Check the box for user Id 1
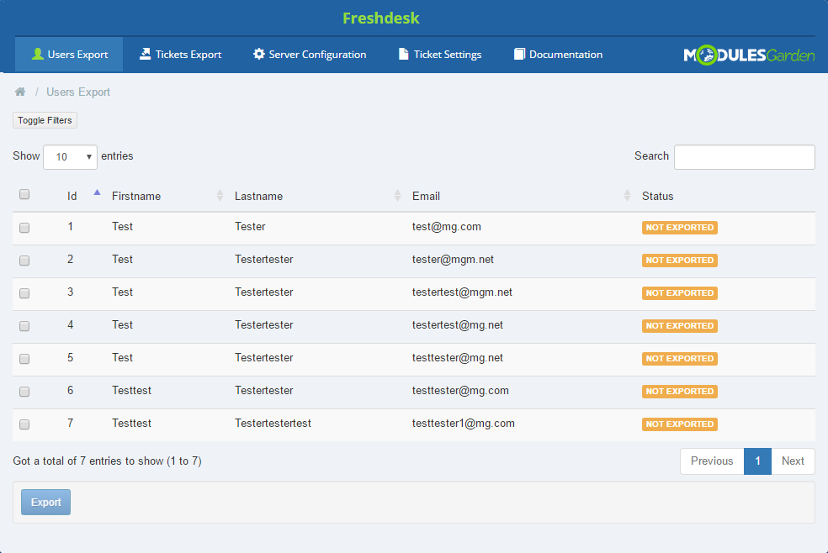Screen dimensions: 828x553 24,228
